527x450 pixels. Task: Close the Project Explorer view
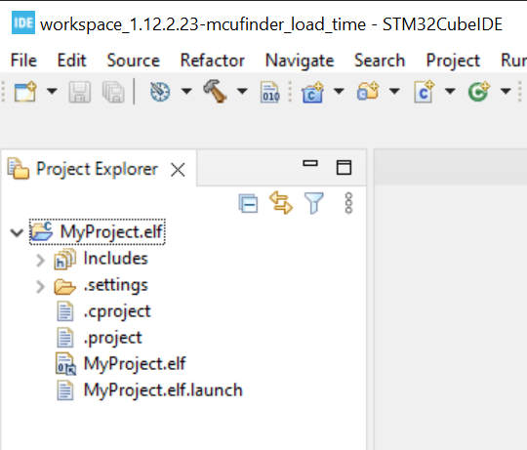[x=178, y=170]
